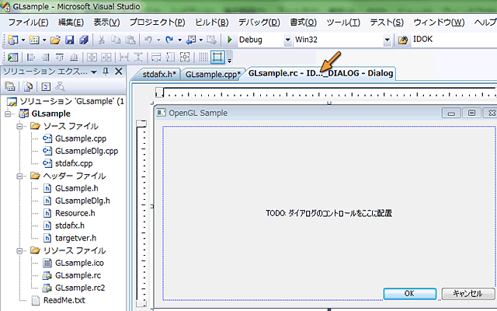Image resolution: width=497 pixels, height=311 pixels.
Task: Click the TODO static text in the dialog
Action: 329,213
